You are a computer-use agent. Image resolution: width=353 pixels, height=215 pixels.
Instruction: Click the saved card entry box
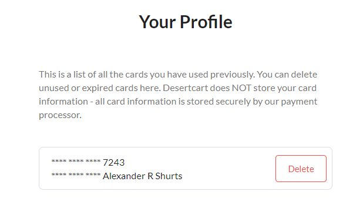[x=186, y=169]
